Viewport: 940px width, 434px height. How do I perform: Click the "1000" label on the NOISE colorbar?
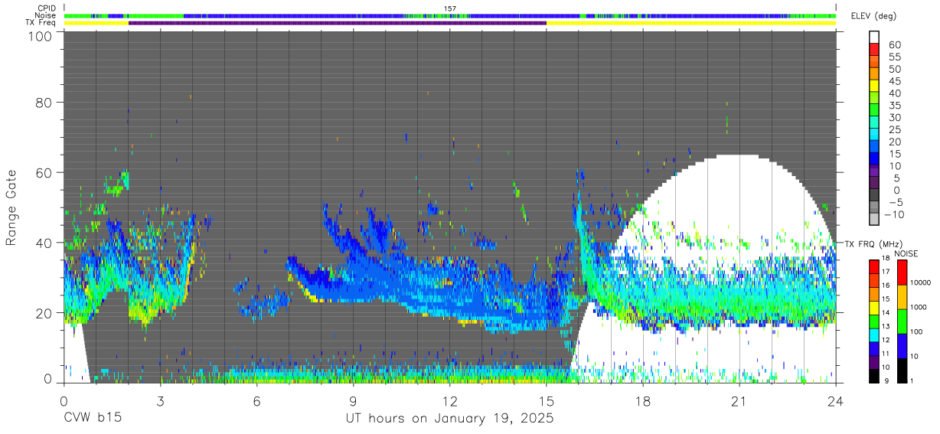tap(919, 308)
